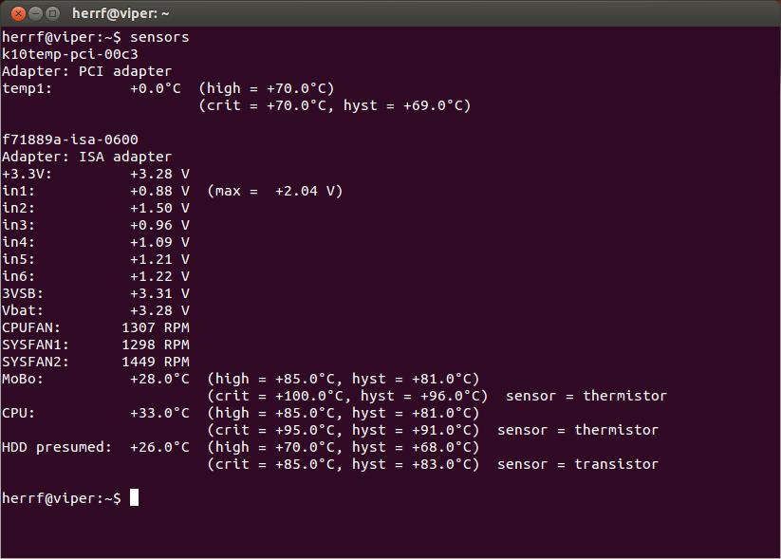Click the MoBo temperature +28.0°C

159,379
